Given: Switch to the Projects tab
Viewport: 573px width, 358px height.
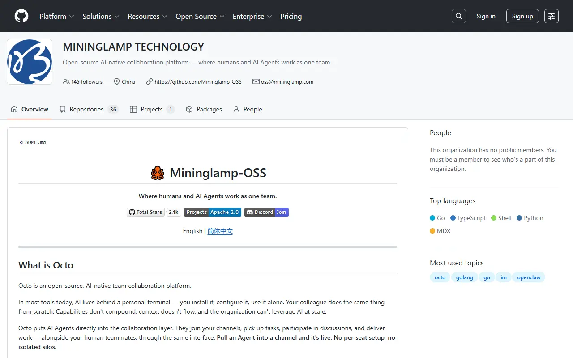Looking at the screenshot, I should click(152, 109).
